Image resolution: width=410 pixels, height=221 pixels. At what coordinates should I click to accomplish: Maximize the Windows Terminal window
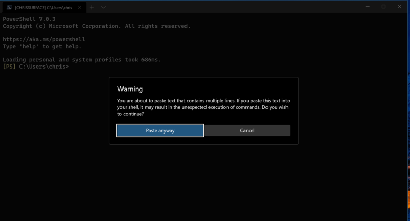coord(383,7)
